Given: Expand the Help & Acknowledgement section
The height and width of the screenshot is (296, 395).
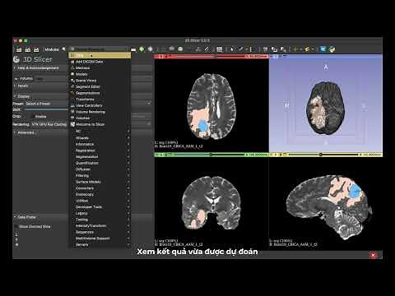Looking at the screenshot, I should (x=39, y=68).
